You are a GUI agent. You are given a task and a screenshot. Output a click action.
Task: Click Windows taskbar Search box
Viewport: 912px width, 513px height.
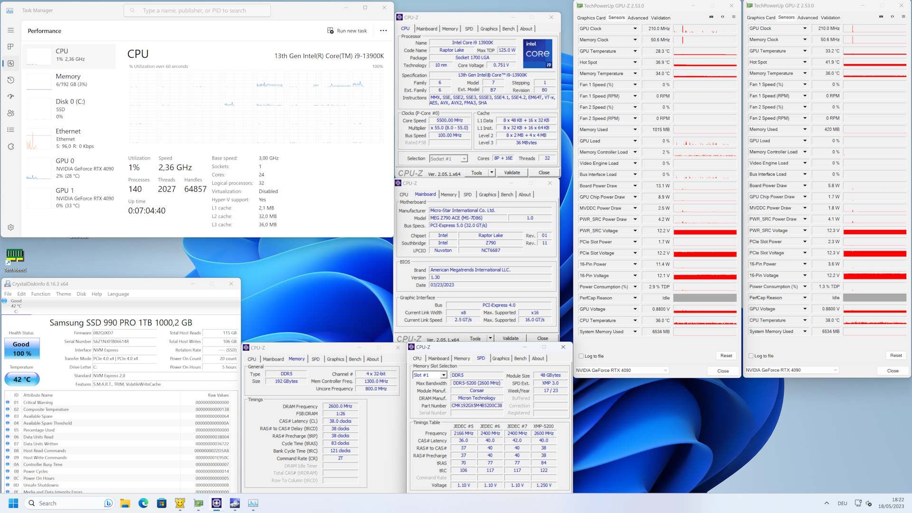point(69,503)
